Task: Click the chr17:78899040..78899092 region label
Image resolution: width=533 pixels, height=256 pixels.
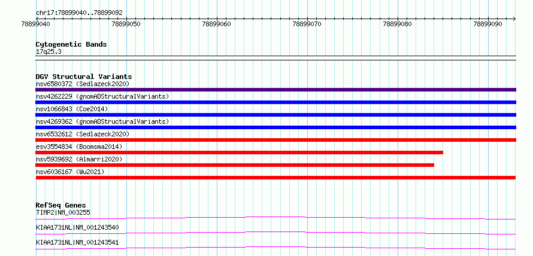Action: (x=79, y=13)
